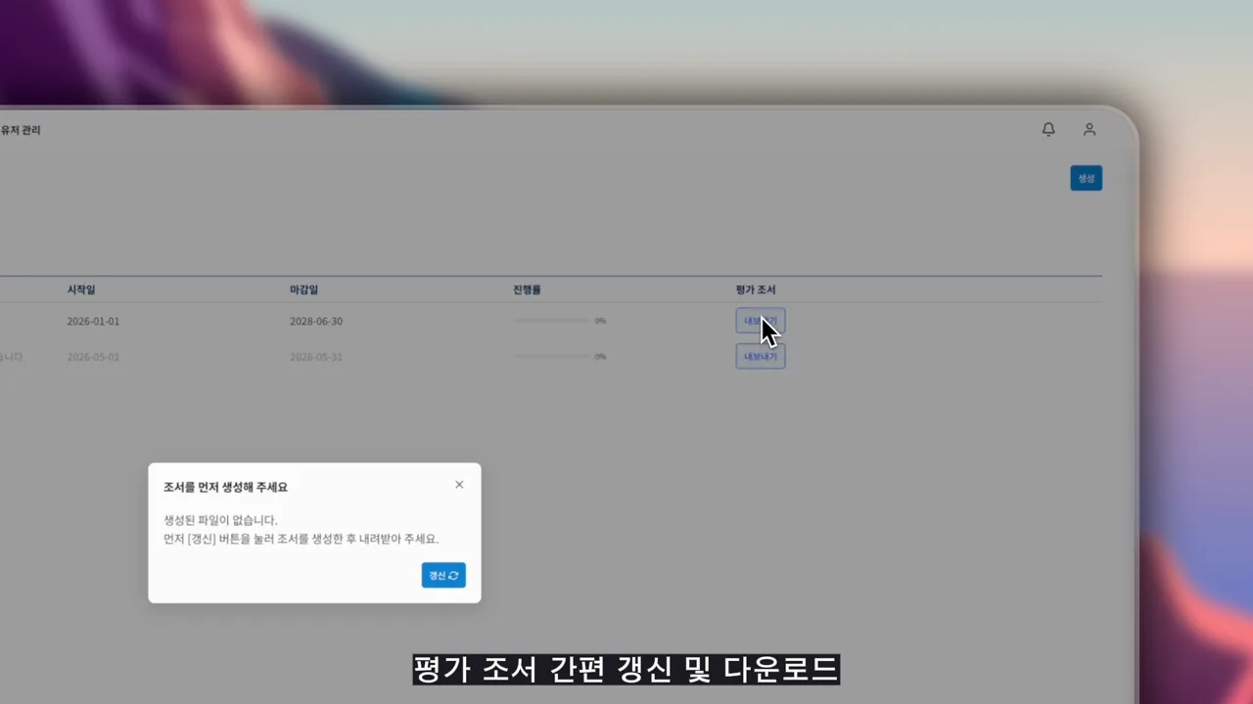Click the 마감일 column header

coord(303,290)
